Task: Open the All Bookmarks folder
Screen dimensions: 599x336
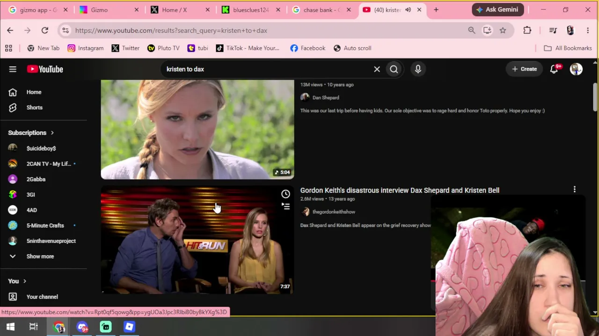Action: click(x=568, y=48)
